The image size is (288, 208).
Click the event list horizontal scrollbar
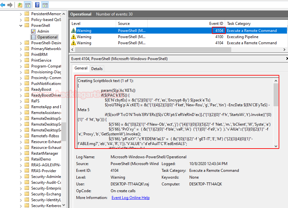click(x=153, y=49)
